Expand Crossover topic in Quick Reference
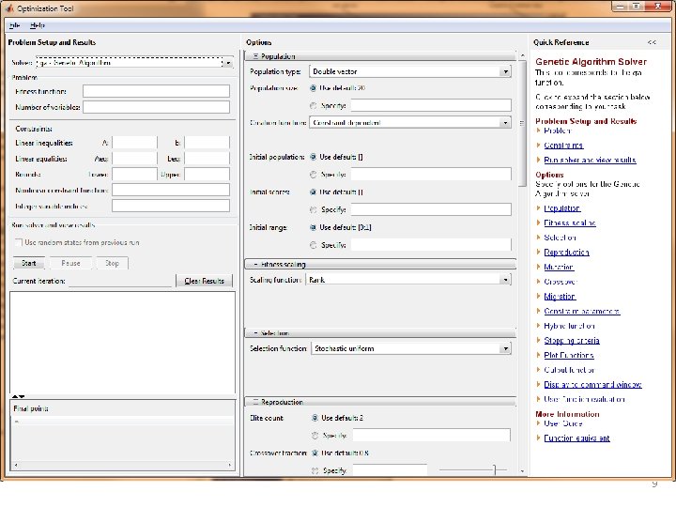The height and width of the screenshot is (507, 676). 538,281
